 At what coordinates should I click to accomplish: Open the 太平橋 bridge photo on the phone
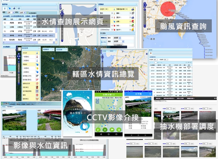[x=138, y=107]
